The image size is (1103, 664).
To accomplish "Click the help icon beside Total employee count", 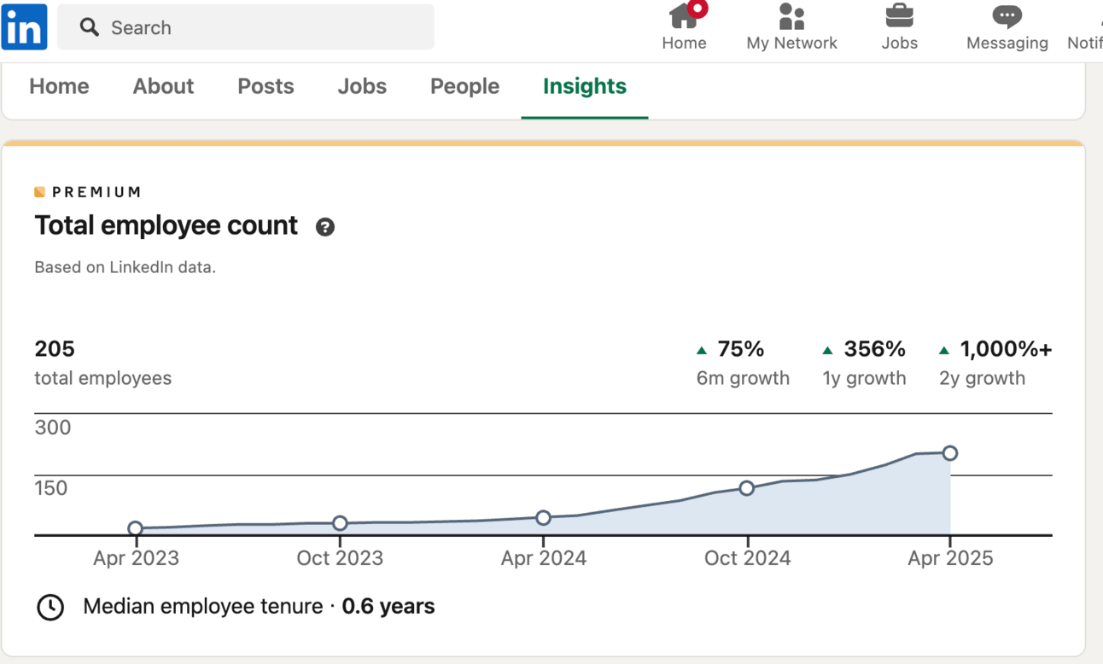I will [x=324, y=227].
